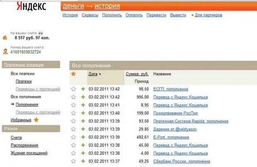Star the 8,95 transfer row

[73, 105]
